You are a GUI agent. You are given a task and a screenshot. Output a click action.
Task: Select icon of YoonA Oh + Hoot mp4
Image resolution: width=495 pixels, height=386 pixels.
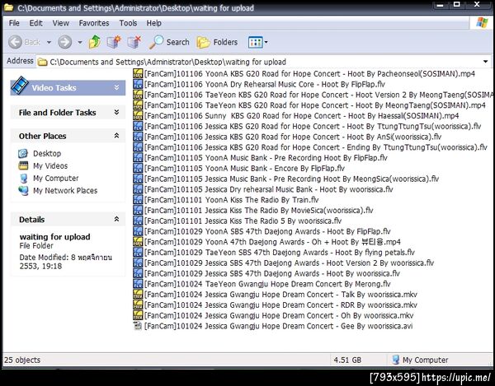[138, 242]
